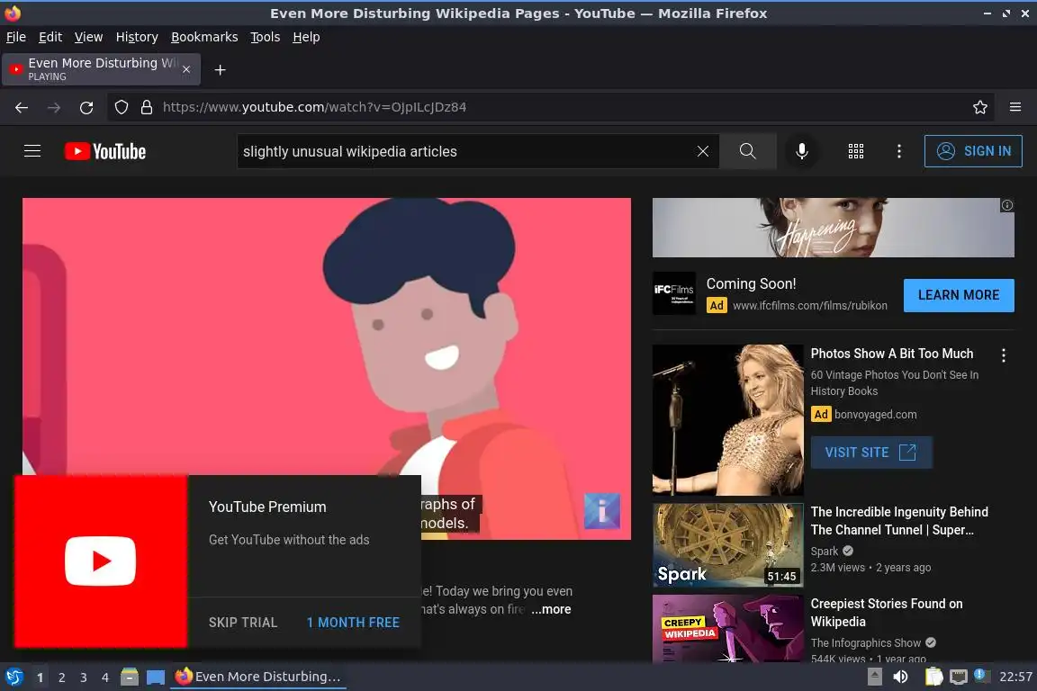Screen dimensions: 1037x691
Task: Click 1 MONTH FREE offer
Action: click(x=353, y=623)
